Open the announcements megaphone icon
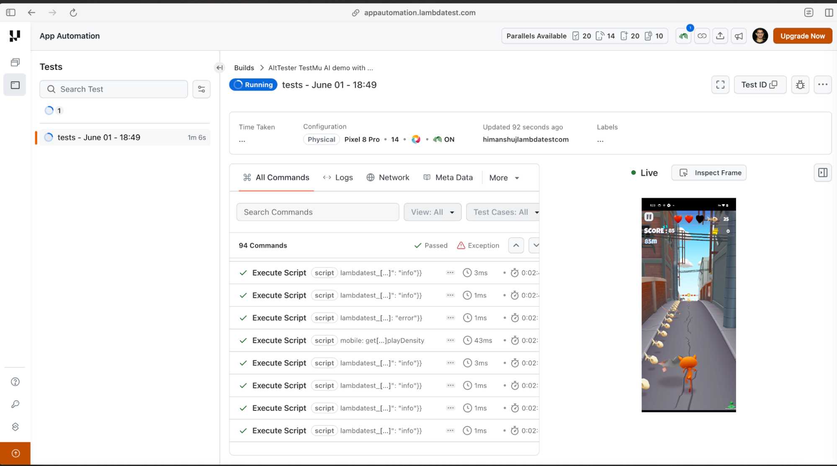 (739, 36)
